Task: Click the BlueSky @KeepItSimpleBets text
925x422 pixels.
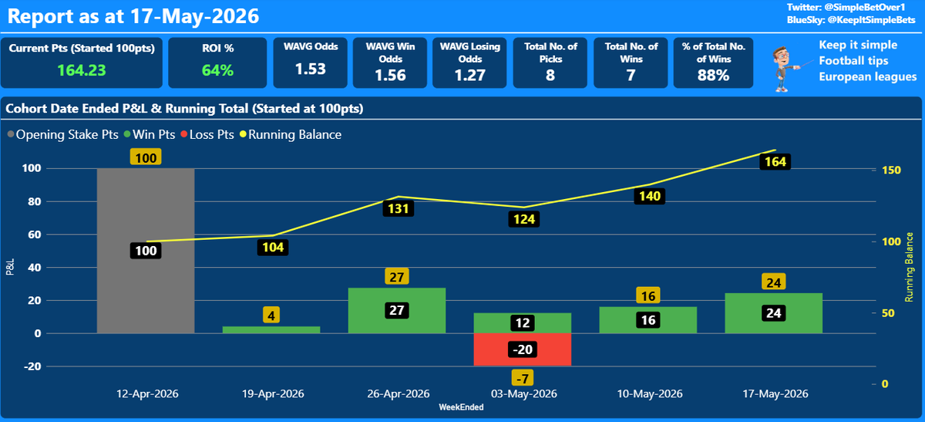Action: coord(852,19)
